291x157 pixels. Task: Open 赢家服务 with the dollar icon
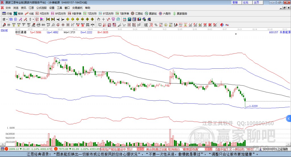tap(180, 13)
